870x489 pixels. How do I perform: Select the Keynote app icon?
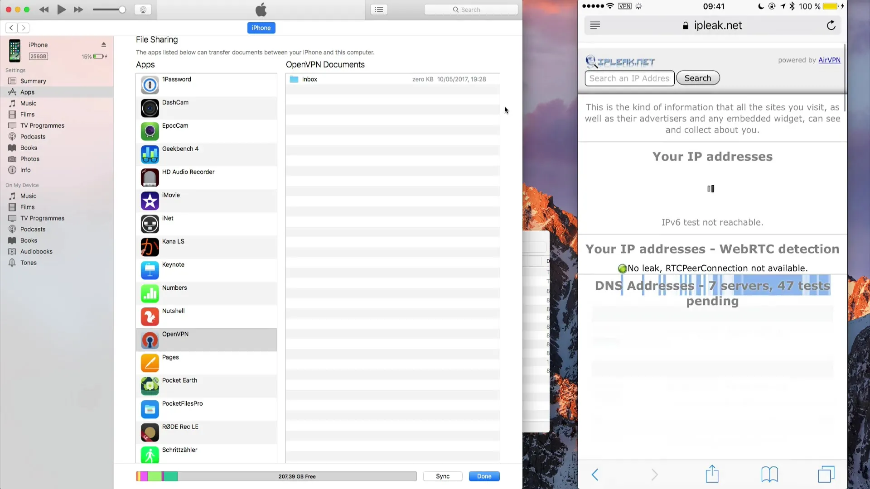coord(150,270)
